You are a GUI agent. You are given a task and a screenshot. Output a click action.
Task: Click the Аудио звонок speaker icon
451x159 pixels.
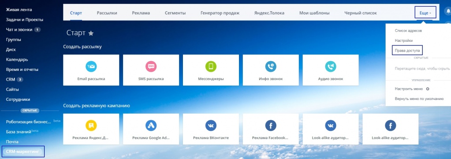[331, 67]
